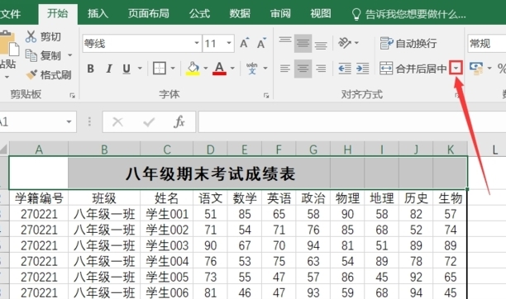Click the title cell 八年级期末考试成绩表
The height and width of the screenshot is (299, 506).
pos(210,173)
